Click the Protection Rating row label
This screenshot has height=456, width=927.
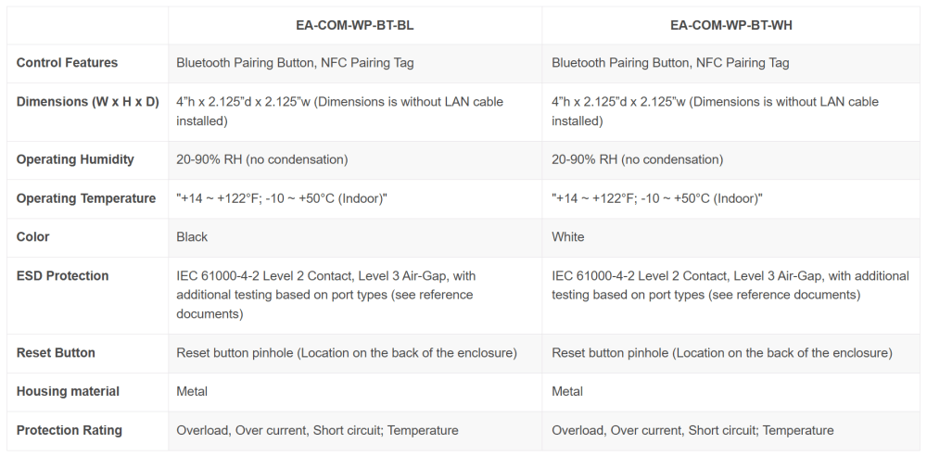tap(70, 431)
